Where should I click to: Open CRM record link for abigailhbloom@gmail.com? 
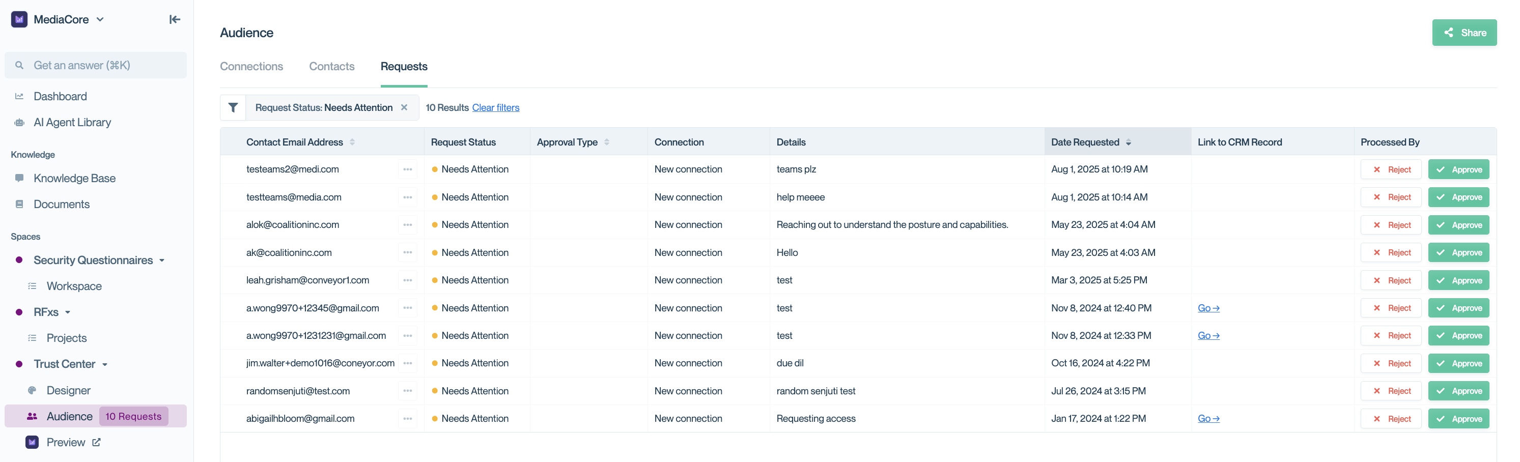pyautogui.click(x=1208, y=418)
